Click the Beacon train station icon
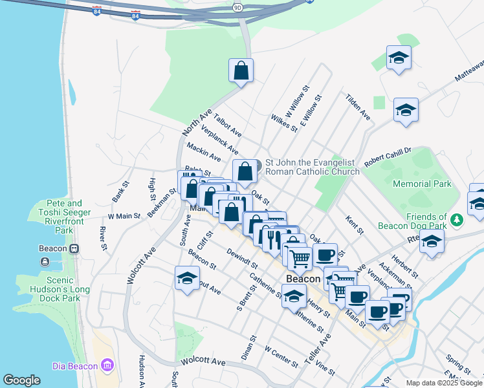The image size is (484, 388). click(x=74, y=248)
